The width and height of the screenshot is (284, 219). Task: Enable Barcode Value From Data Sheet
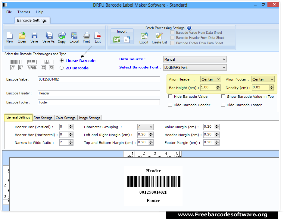173,33
